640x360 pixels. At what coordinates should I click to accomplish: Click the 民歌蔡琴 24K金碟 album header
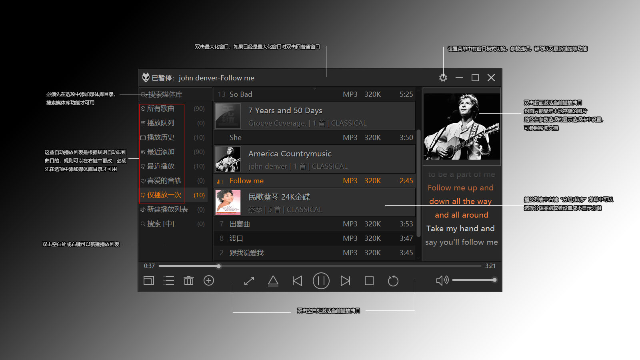pos(315,202)
